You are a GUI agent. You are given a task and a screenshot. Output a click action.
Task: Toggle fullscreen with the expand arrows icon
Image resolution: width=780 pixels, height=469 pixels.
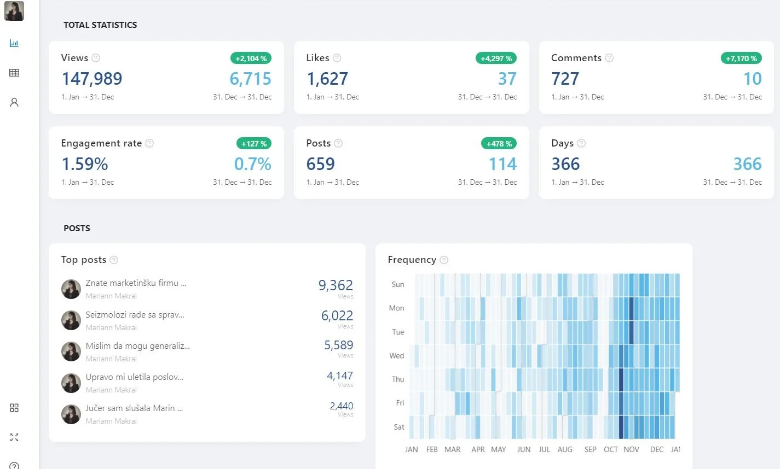click(14, 437)
